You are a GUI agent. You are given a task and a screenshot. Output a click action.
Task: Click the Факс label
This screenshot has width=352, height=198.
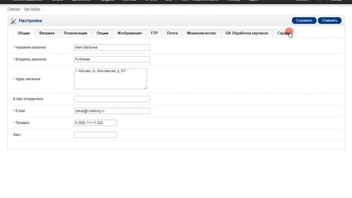(x=17, y=135)
